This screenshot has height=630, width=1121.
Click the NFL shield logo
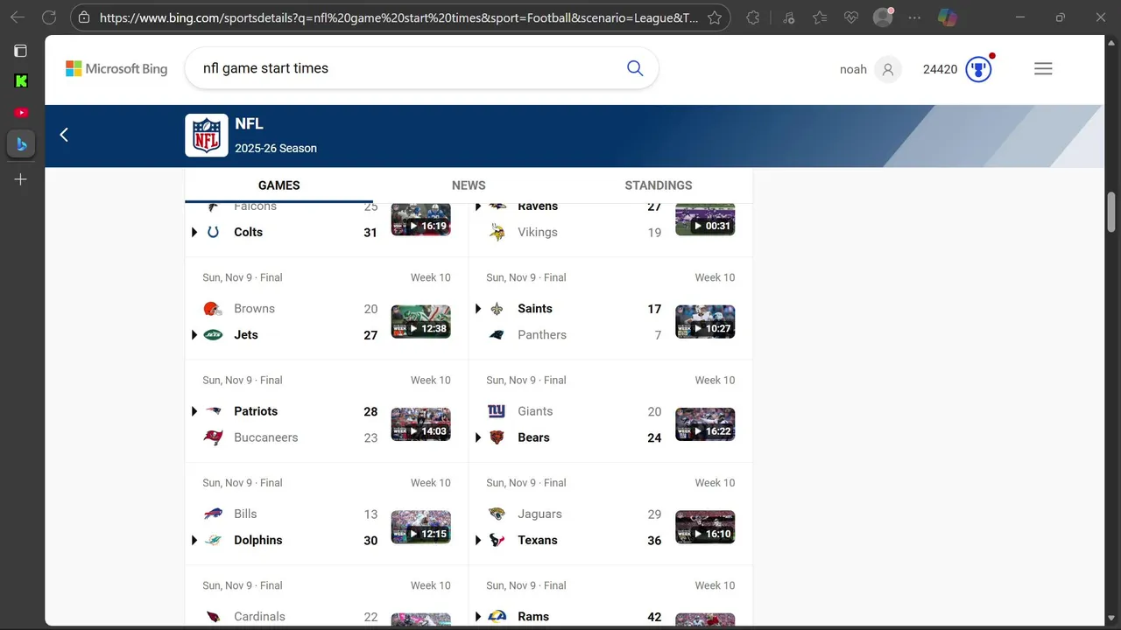(x=207, y=136)
